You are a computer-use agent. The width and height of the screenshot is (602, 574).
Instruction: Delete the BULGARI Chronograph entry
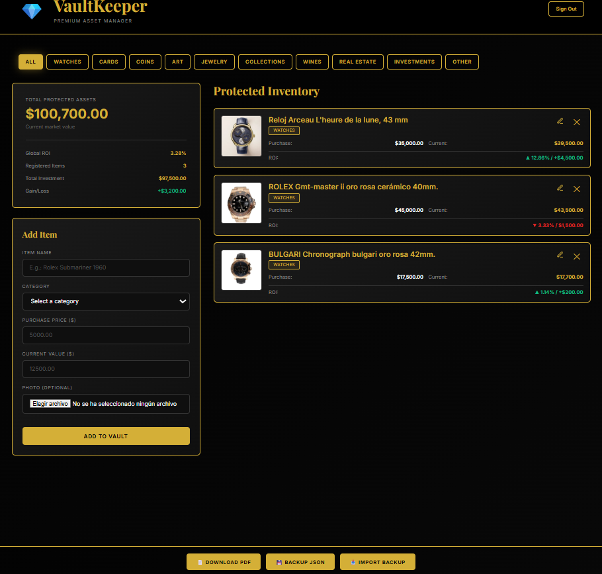pyautogui.click(x=577, y=257)
